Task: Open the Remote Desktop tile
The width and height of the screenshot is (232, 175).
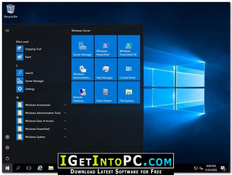Action: click(83, 92)
